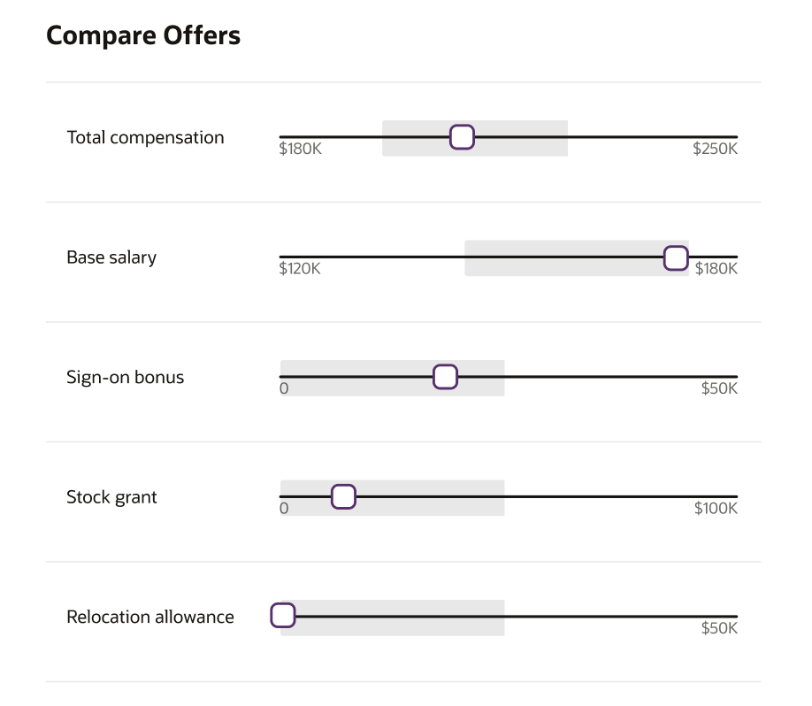
Task: Click the $100K label on Stock grant row
Action: pyautogui.click(x=716, y=508)
